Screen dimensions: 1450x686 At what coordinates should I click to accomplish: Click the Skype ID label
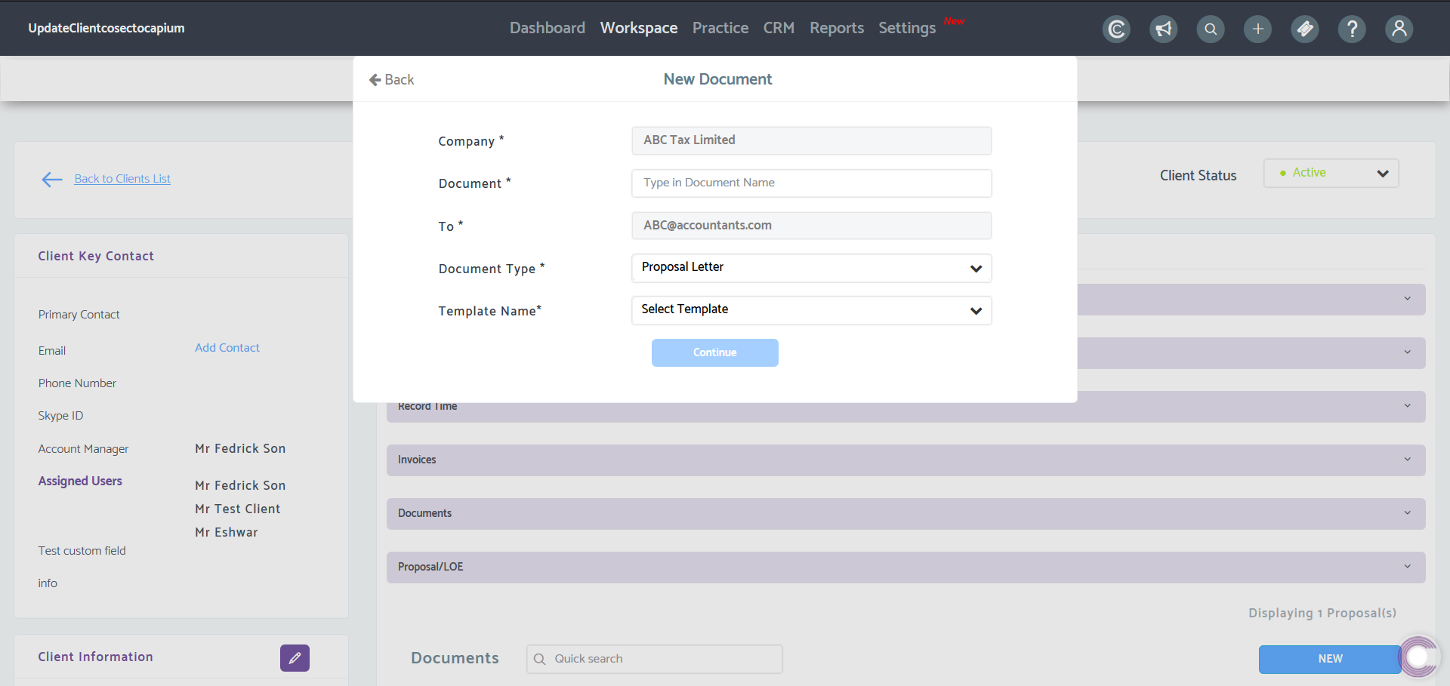(60, 416)
